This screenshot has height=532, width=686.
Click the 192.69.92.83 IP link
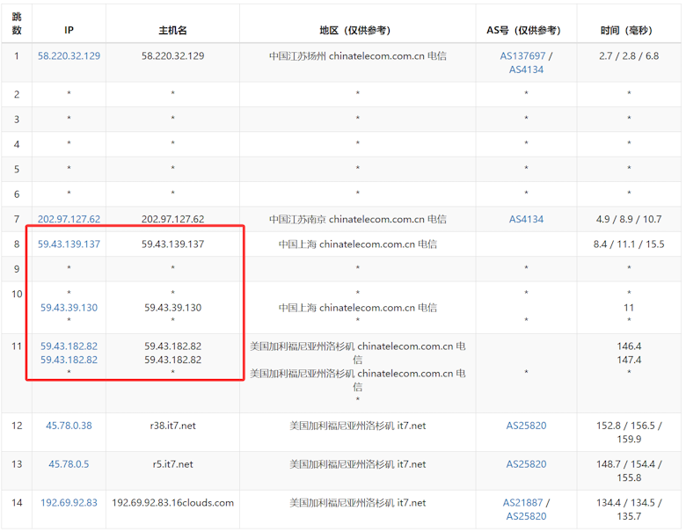tap(69, 503)
